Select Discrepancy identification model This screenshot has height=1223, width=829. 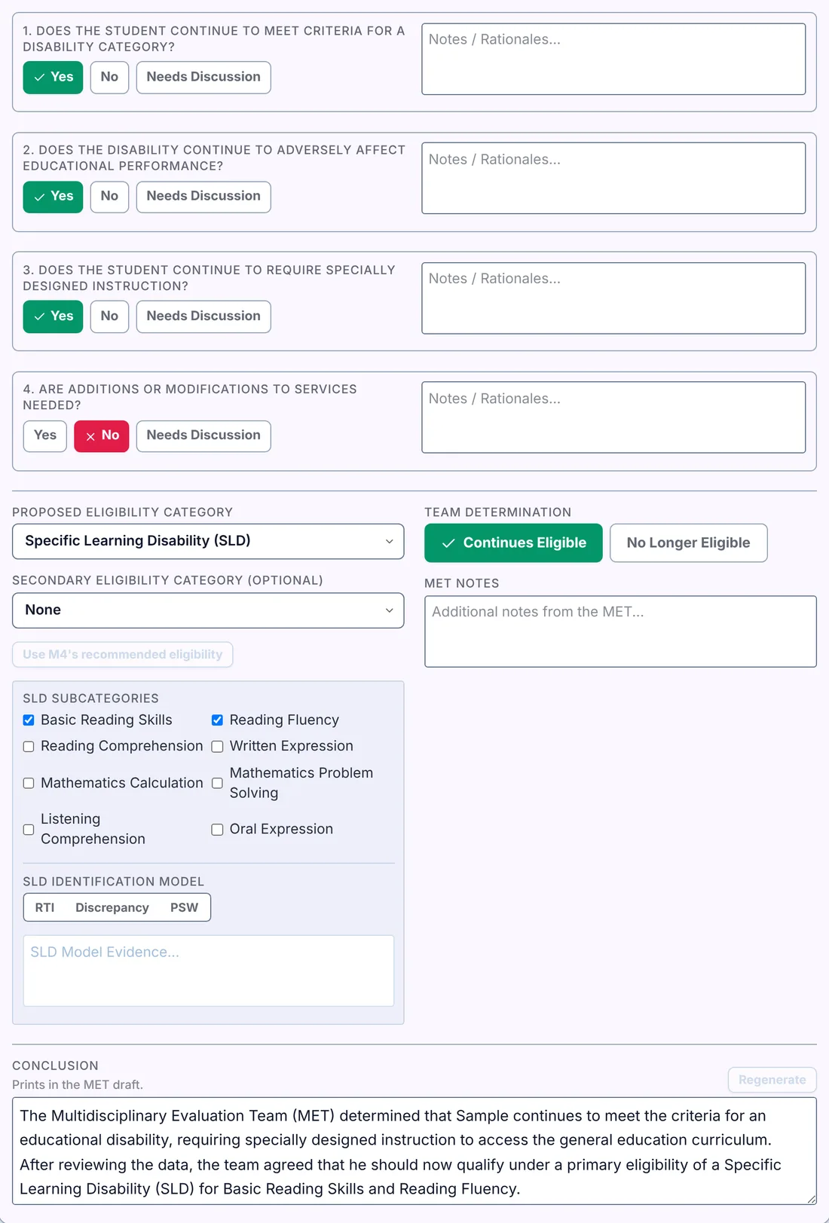point(112,907)
